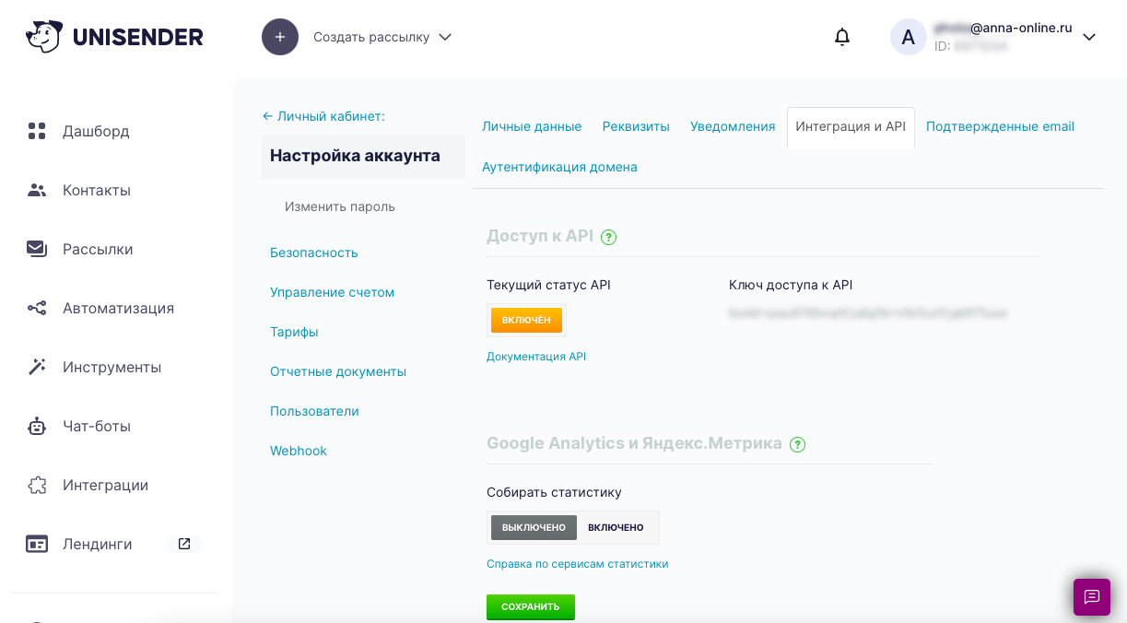Select the blurred API access key text
Screen dimensions: 1127x623
(868, 313)
